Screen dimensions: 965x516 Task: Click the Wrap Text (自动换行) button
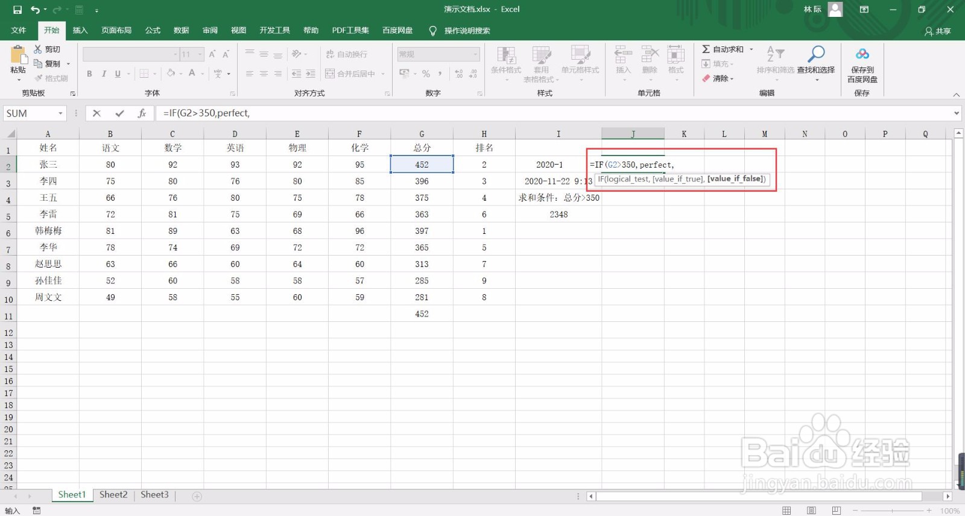[x=347, y=54]
